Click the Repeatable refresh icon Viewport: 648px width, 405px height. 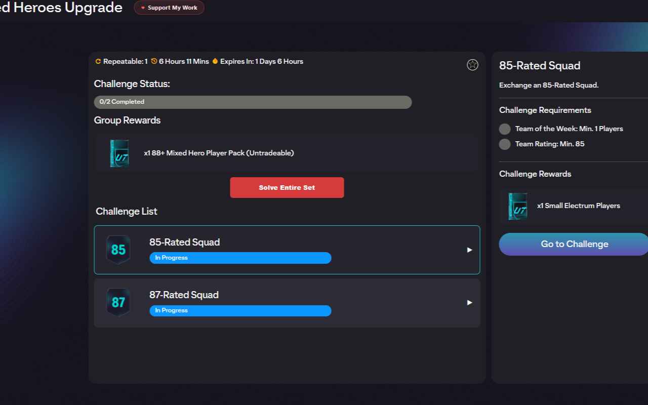[x=98, y=61]
